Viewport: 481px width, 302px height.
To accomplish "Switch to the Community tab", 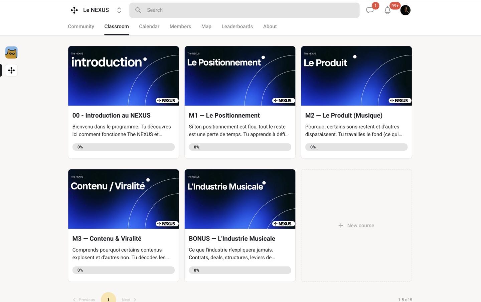I will [81, 26].
